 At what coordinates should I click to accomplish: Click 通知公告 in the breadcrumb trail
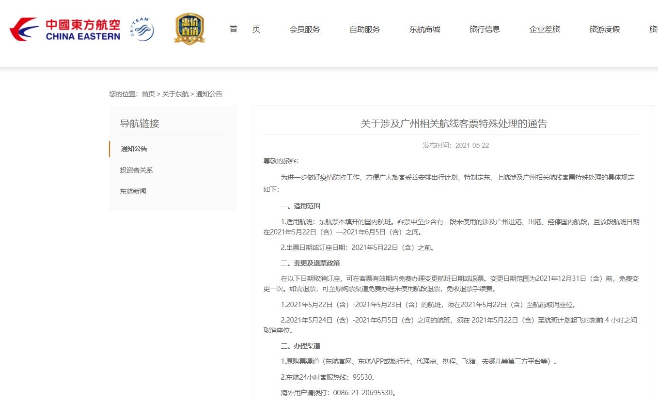coord(209,94)
